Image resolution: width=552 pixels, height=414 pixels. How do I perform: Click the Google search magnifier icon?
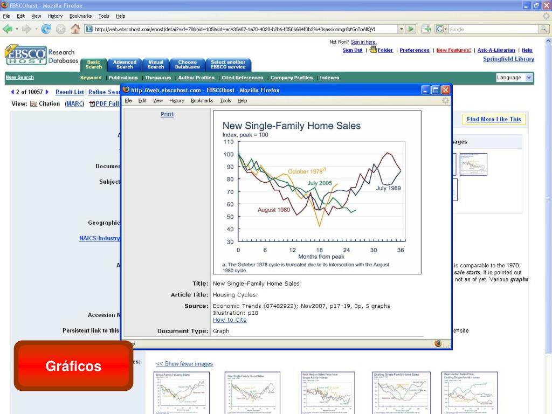click(x=544, y=29)
